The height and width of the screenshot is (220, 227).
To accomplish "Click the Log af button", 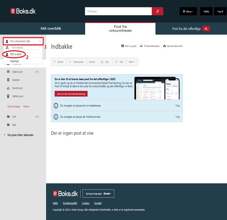I will (x=220, y=11).
